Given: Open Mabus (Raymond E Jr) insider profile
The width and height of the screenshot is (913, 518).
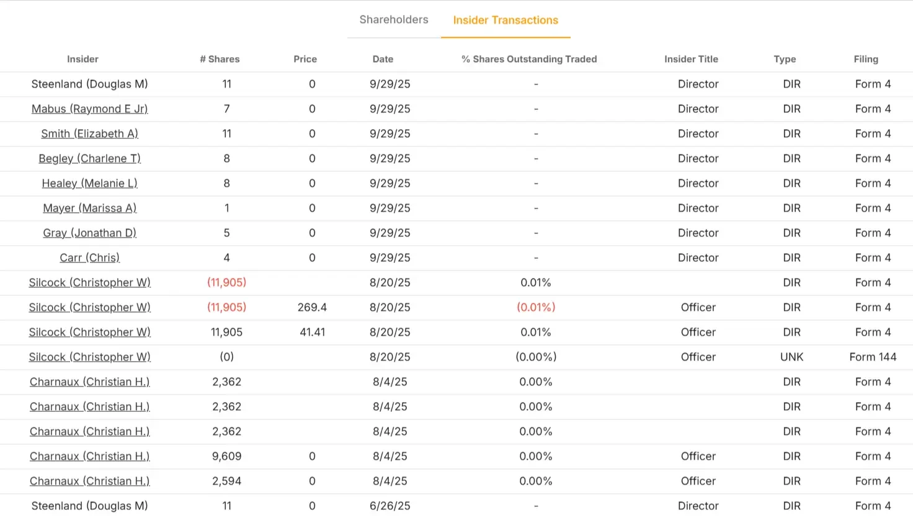Looking at the screenshot, I should 89,109.
